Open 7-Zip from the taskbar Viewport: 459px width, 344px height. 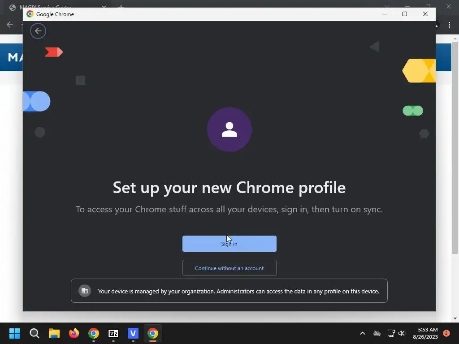tap(113, 333)
